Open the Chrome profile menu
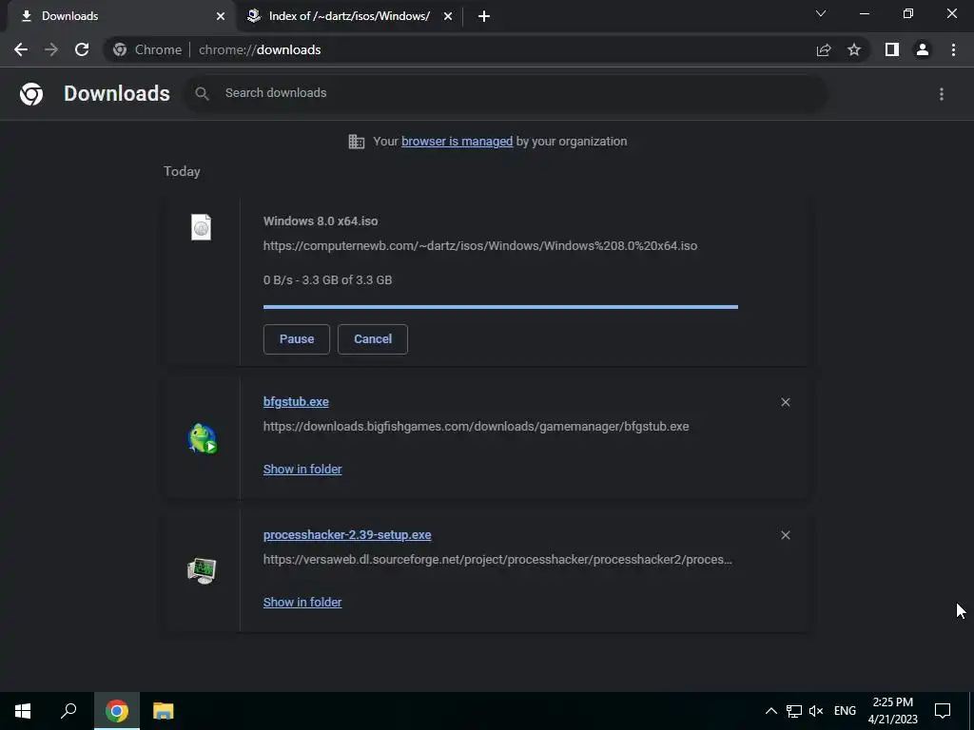Screen dimensions: 974x730 [923, 49]
